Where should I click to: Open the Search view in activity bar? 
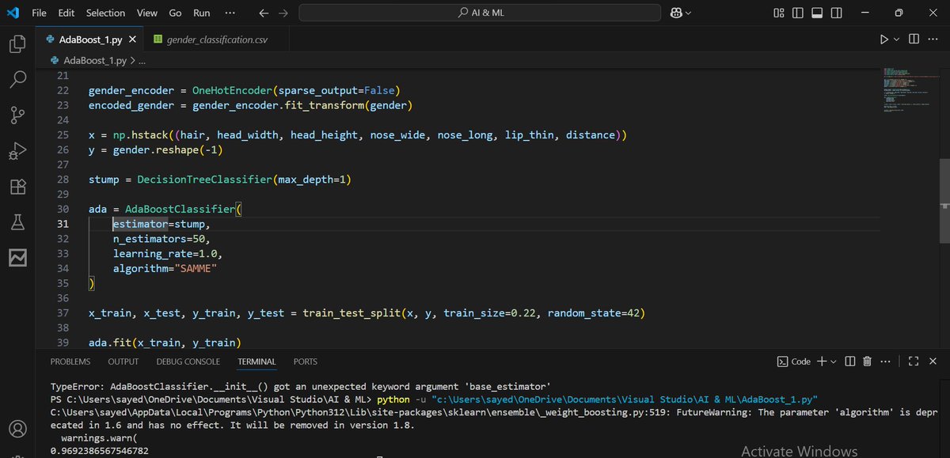[17, 80]
